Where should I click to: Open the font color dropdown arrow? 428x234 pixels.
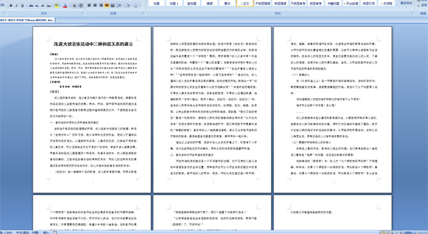[x=69, y=6]
